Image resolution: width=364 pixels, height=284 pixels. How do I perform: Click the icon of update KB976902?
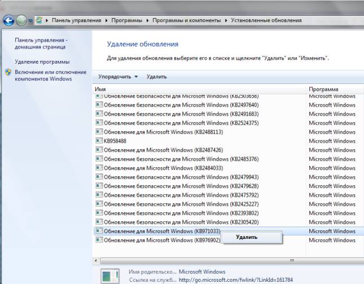click(x=99, y=240)
